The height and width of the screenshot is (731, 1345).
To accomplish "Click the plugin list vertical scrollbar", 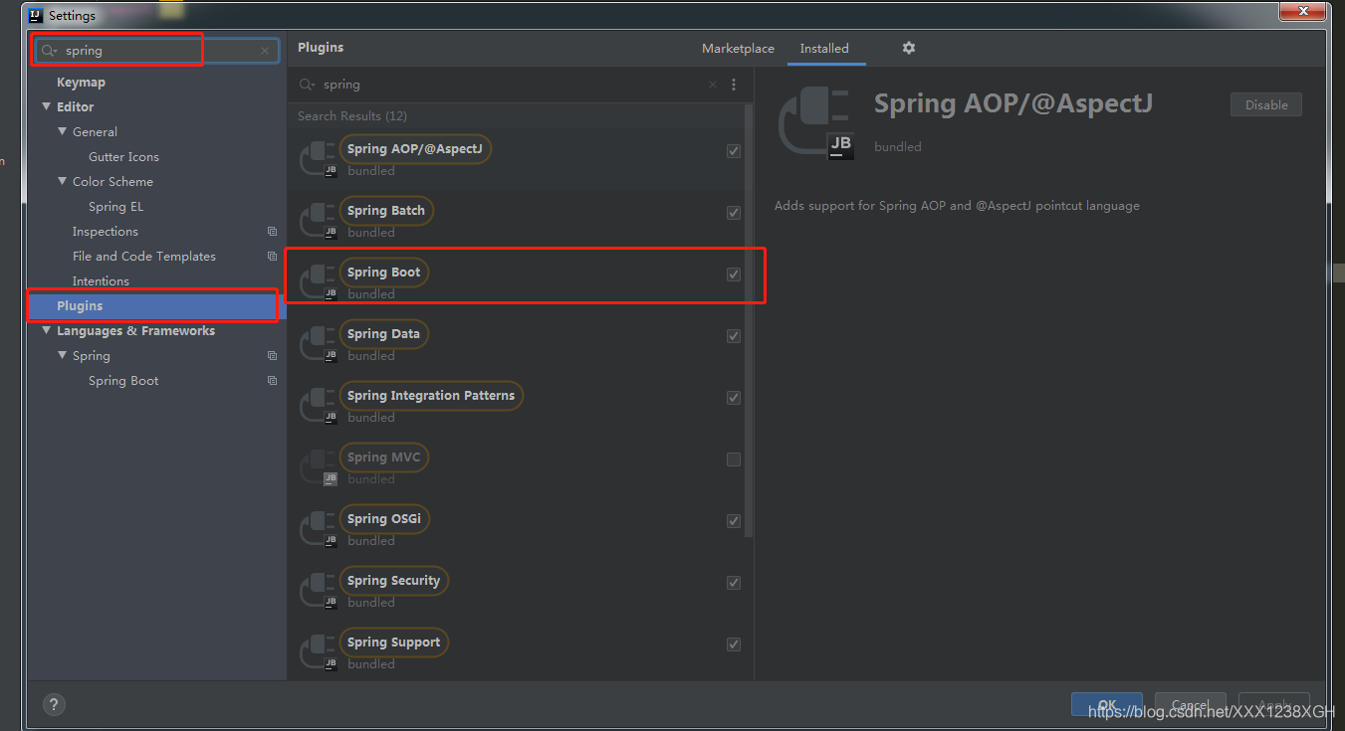I will click(749, 320).
